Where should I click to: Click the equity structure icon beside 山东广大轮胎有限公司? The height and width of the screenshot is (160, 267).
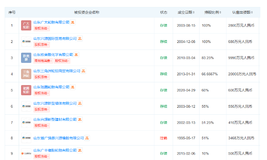coord(73,23)
